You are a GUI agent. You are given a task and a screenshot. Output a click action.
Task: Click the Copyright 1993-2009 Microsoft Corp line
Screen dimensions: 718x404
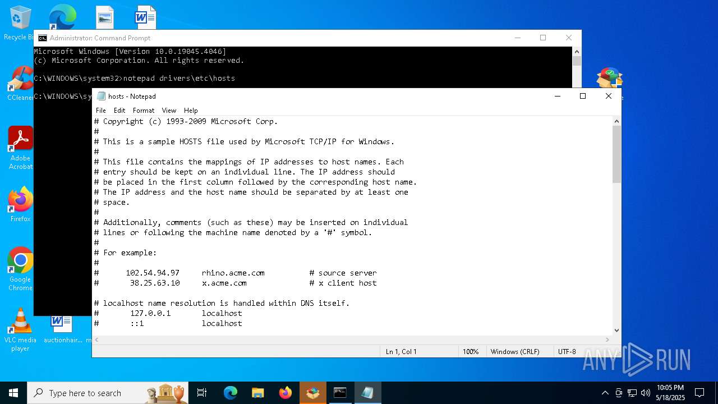186,121
